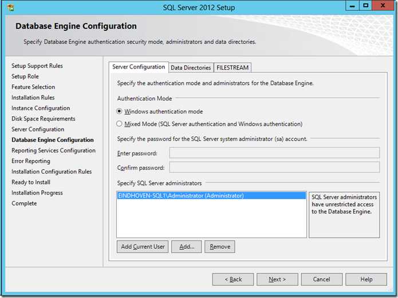Click Installation Rules step
Screen dimensions: 398x298
[33, 98]
